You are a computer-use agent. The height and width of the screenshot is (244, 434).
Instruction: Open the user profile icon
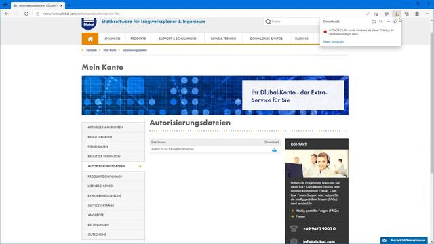point(417,14)
